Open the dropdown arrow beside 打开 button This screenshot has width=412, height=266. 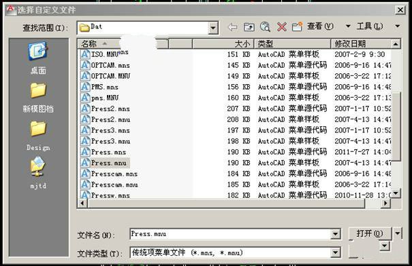click(x=398, y=233)
